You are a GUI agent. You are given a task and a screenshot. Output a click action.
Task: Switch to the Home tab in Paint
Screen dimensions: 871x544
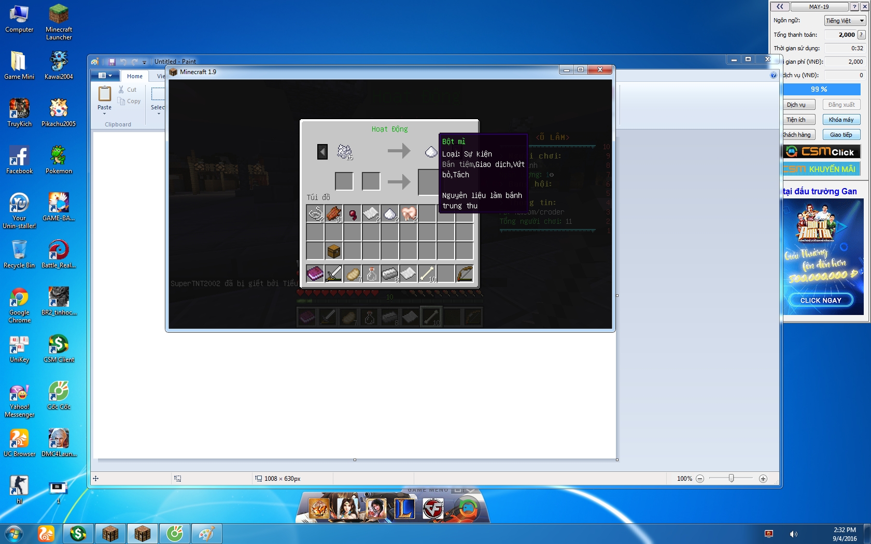coord(135,76)
